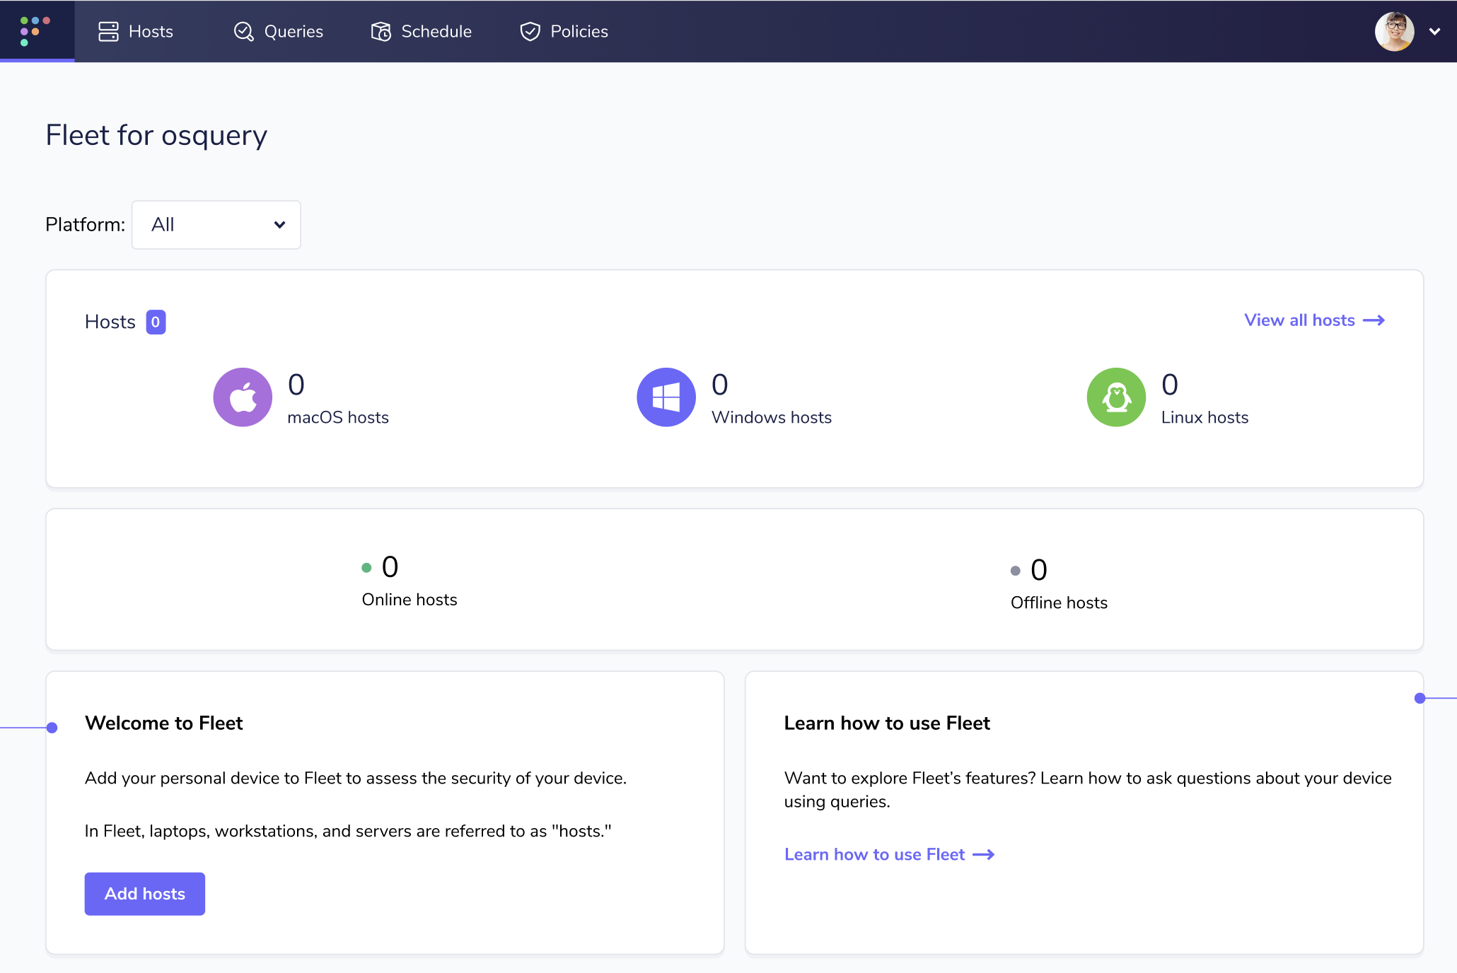Image resolution: width=1457 pixels, height=973 pixels.
Task: Click the Schedule clock icon
Action: (381, 32)
